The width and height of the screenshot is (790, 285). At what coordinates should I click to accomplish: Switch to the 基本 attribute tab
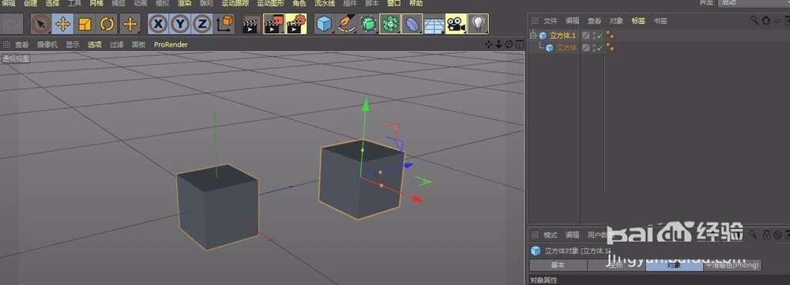coord(558,264)
